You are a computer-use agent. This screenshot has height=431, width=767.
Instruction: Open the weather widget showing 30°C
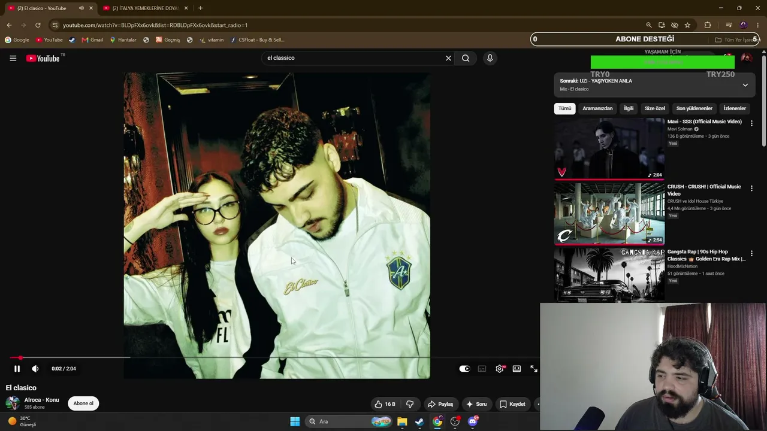[22, 421]
